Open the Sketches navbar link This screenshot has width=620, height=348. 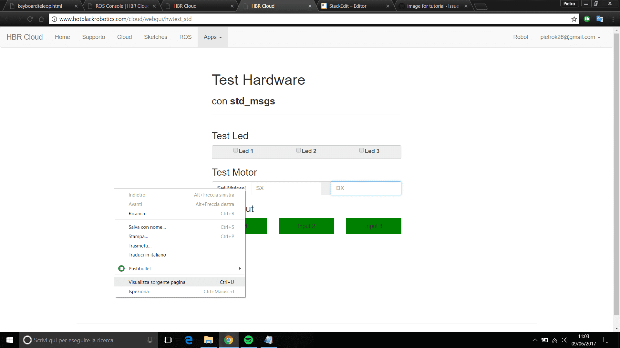(155, 37)
